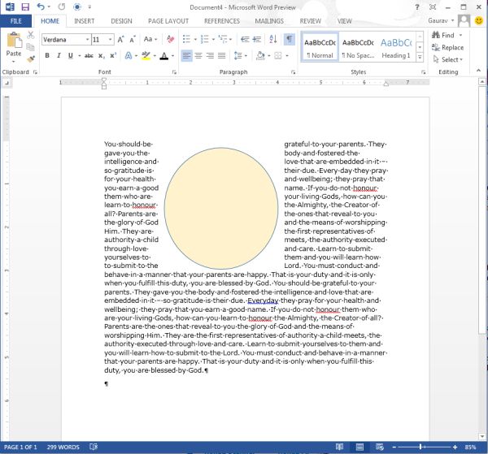
Task: Click the Format Painter icon
Action: click(x=31, y=58)
